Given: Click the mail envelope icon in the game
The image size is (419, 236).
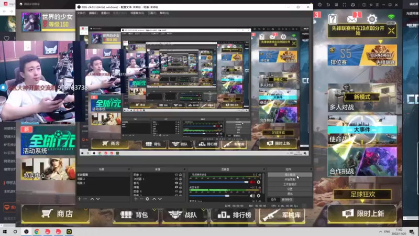Looking at the screenshot, I should click(352, 19).
